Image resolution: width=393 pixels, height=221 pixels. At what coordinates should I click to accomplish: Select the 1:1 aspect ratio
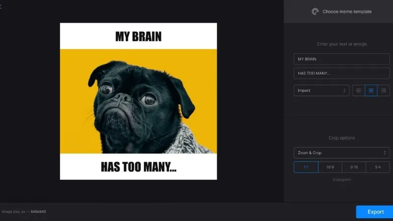[x=306, y=167]
